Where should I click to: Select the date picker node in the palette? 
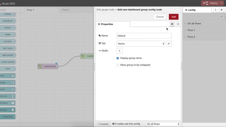[8, 55]
